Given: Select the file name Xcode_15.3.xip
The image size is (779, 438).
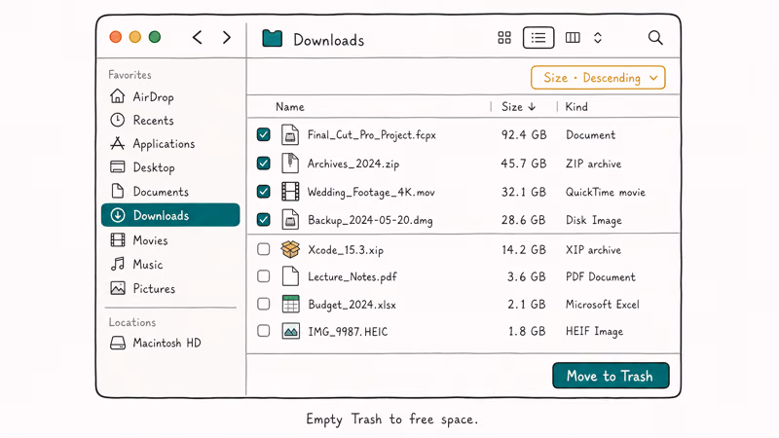Looking at the screenshot, I should point(346,250).
